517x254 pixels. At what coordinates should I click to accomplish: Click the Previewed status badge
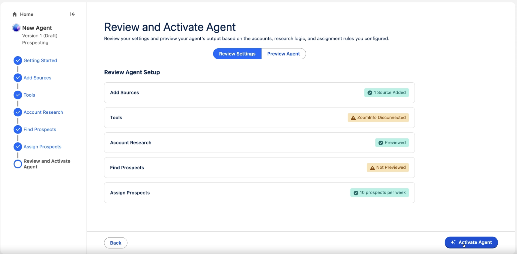click(392, 143)
